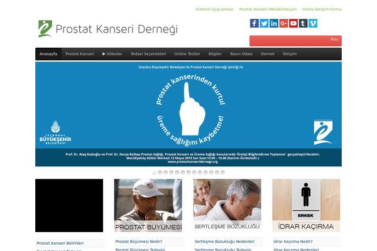This screenshot has width=377, height=251.
Task: Follow the Prostat Kanseri Rehabilitasyon link
Action: click(268, 9)
